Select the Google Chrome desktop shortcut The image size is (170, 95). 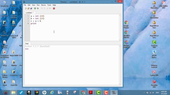[x=126, y=25]
